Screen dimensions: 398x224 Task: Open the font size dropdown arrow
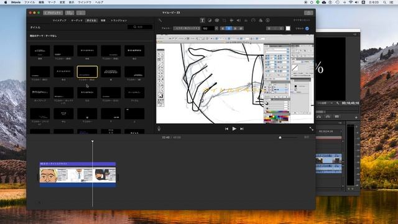tap(216, 29)
